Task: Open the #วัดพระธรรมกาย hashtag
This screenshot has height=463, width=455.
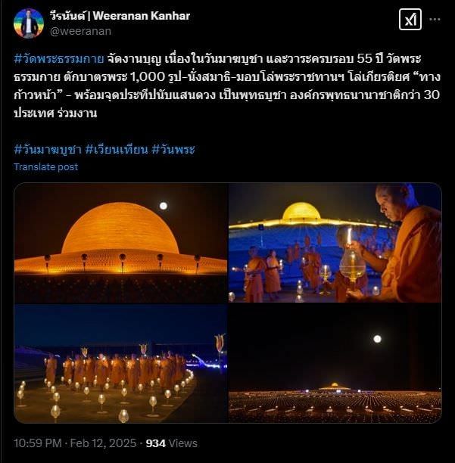Action: pyautogui.click(x=59, y=59)
